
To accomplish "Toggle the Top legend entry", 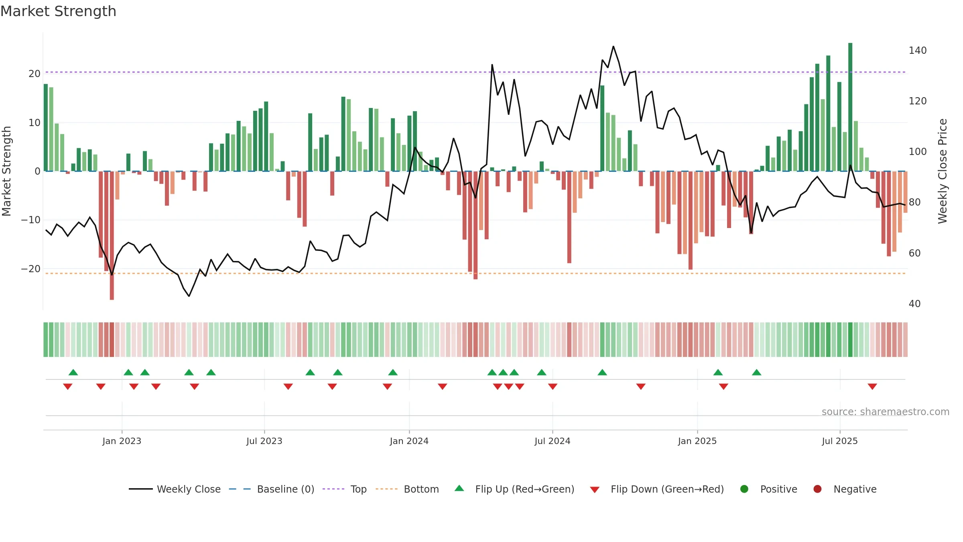I will pos(345,489).
